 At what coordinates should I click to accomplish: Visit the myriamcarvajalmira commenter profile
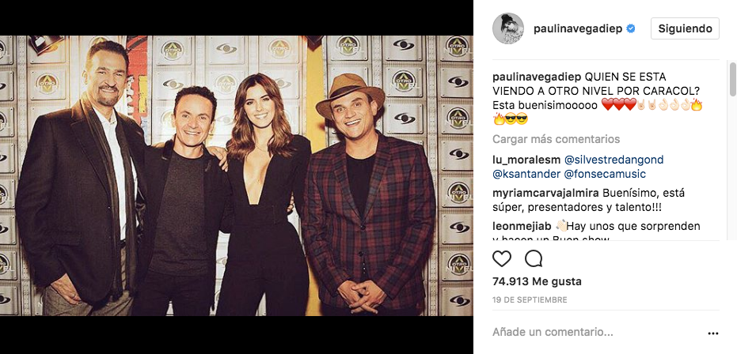pos(545,193)
